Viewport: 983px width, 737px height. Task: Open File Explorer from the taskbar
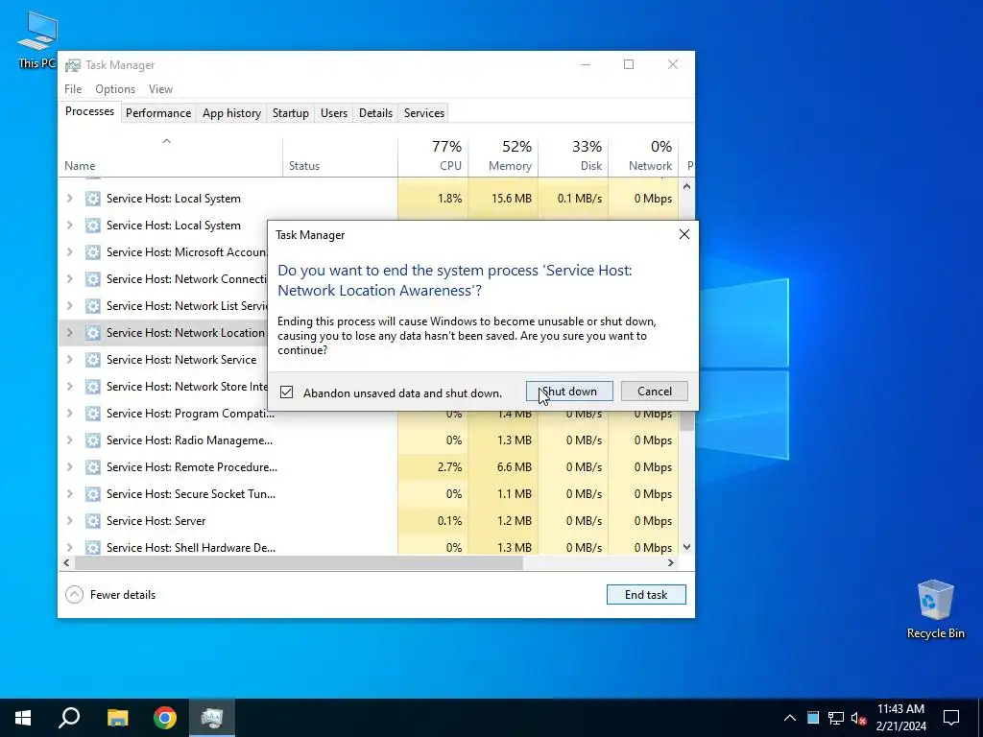[117, 718]
